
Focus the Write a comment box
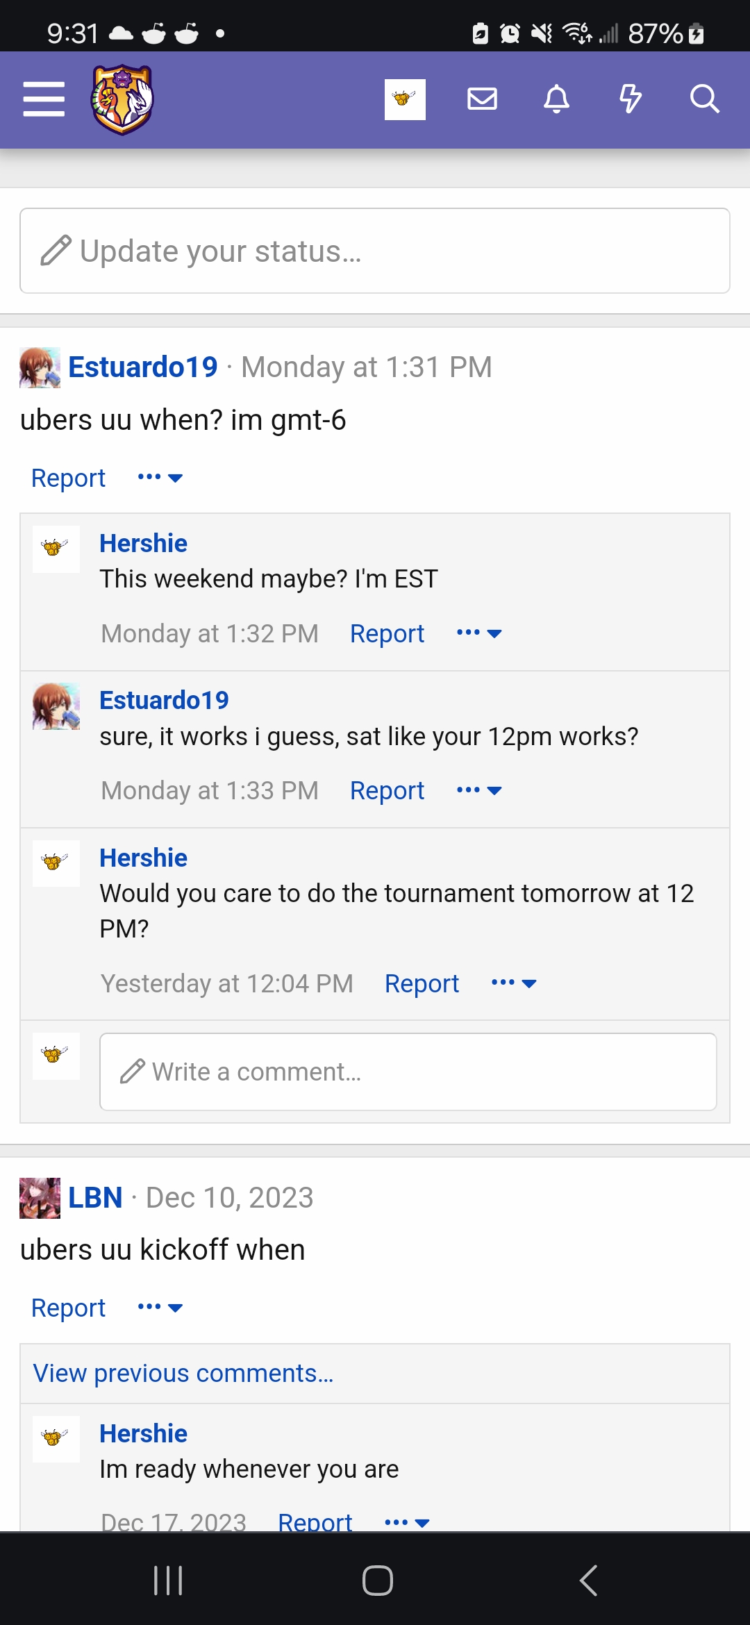(x=408, y=1072)
